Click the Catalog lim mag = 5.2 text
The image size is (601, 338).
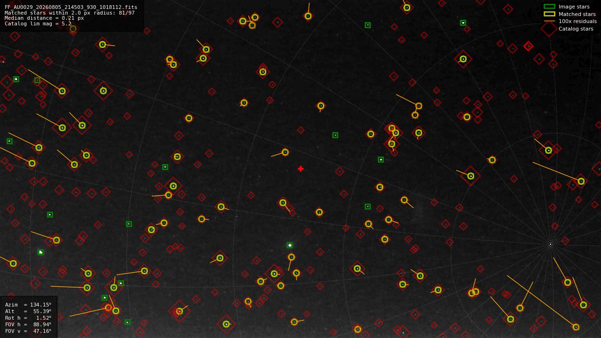tap(38, 24)
